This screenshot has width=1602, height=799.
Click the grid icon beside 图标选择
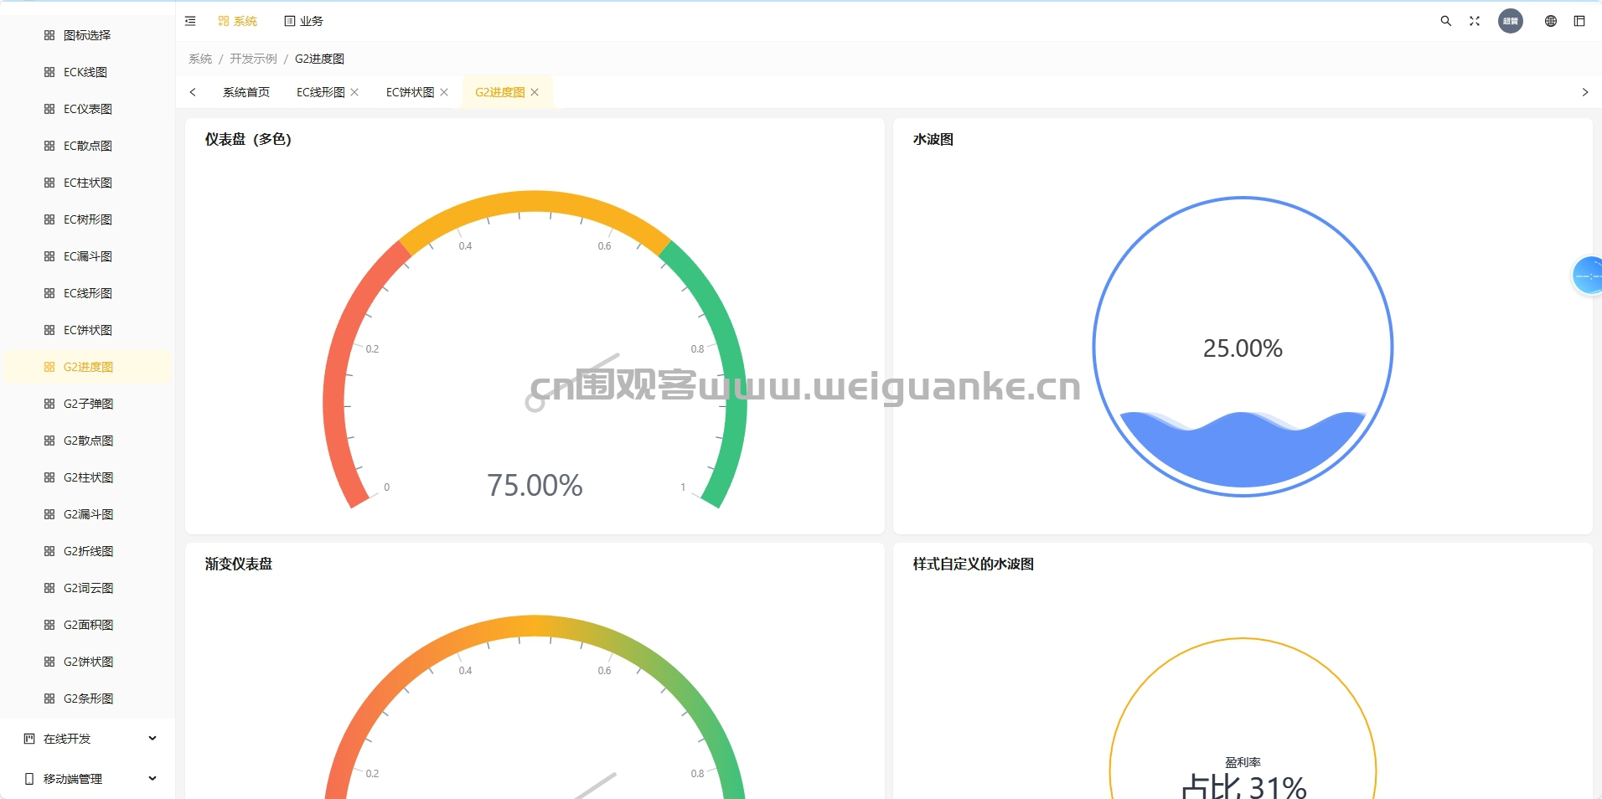[x=49, y=35]
